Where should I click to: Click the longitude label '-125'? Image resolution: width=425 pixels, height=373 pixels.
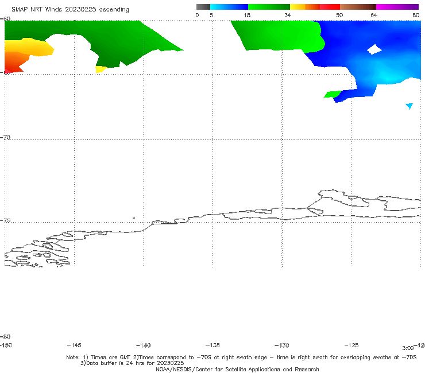pos(351,345)
